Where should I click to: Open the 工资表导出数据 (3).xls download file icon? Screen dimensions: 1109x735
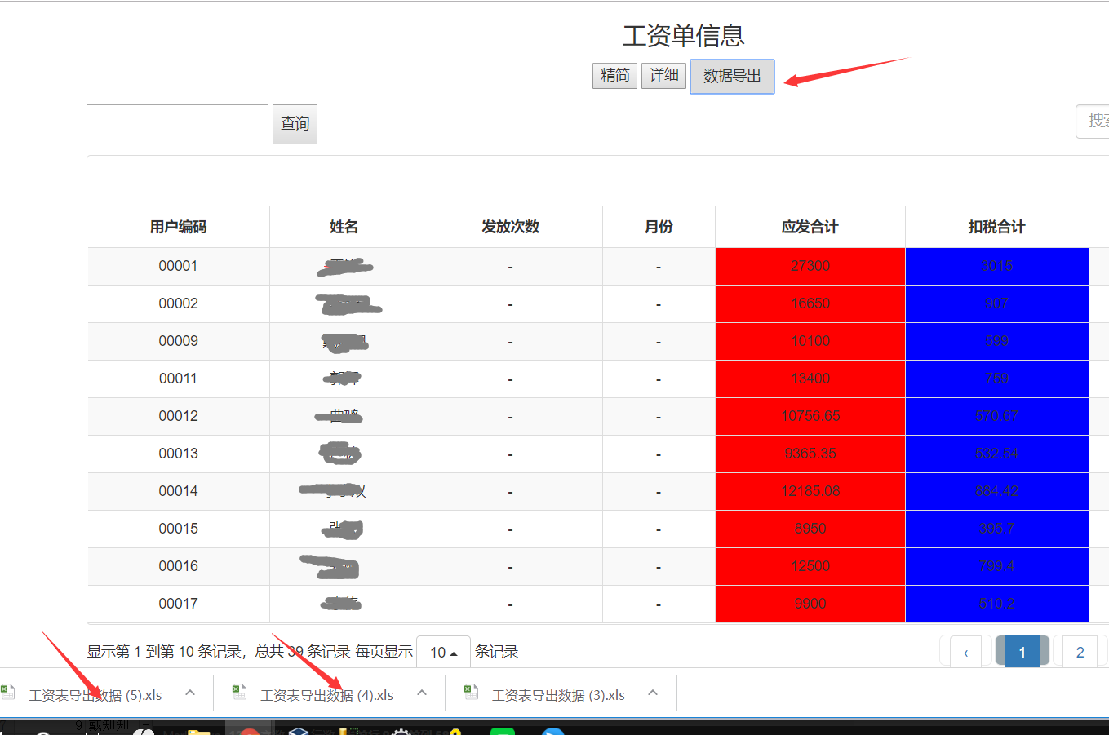coord(471,693)
